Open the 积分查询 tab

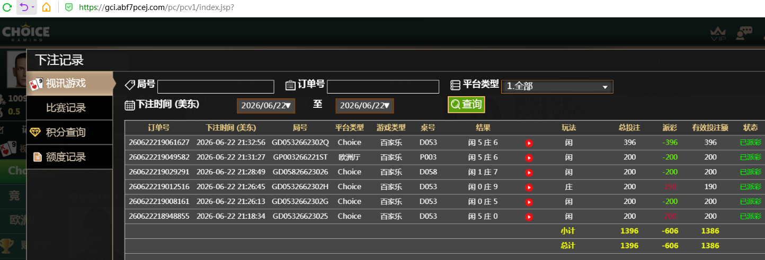point(70,132)
